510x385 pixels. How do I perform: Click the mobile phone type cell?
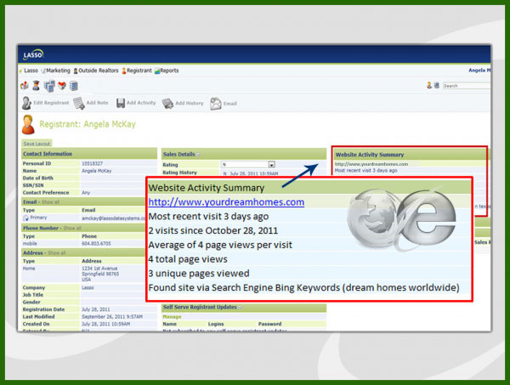click(30, 244)
